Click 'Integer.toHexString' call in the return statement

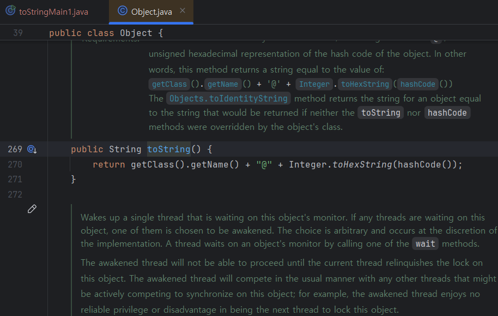pyautogui.click(x=341, y=164)
